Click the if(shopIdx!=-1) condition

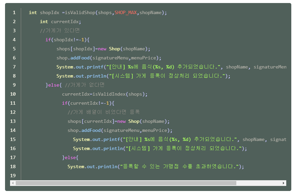point(67,40)
